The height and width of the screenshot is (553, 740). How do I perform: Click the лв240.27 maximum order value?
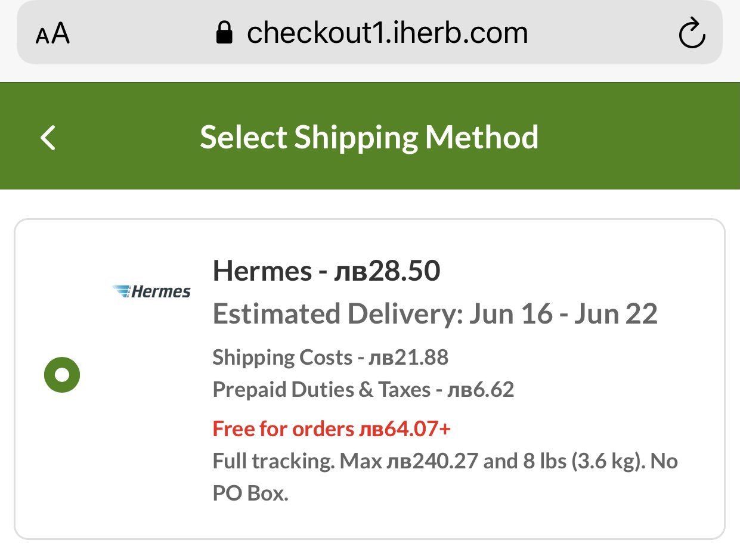(x=432, y=461)
